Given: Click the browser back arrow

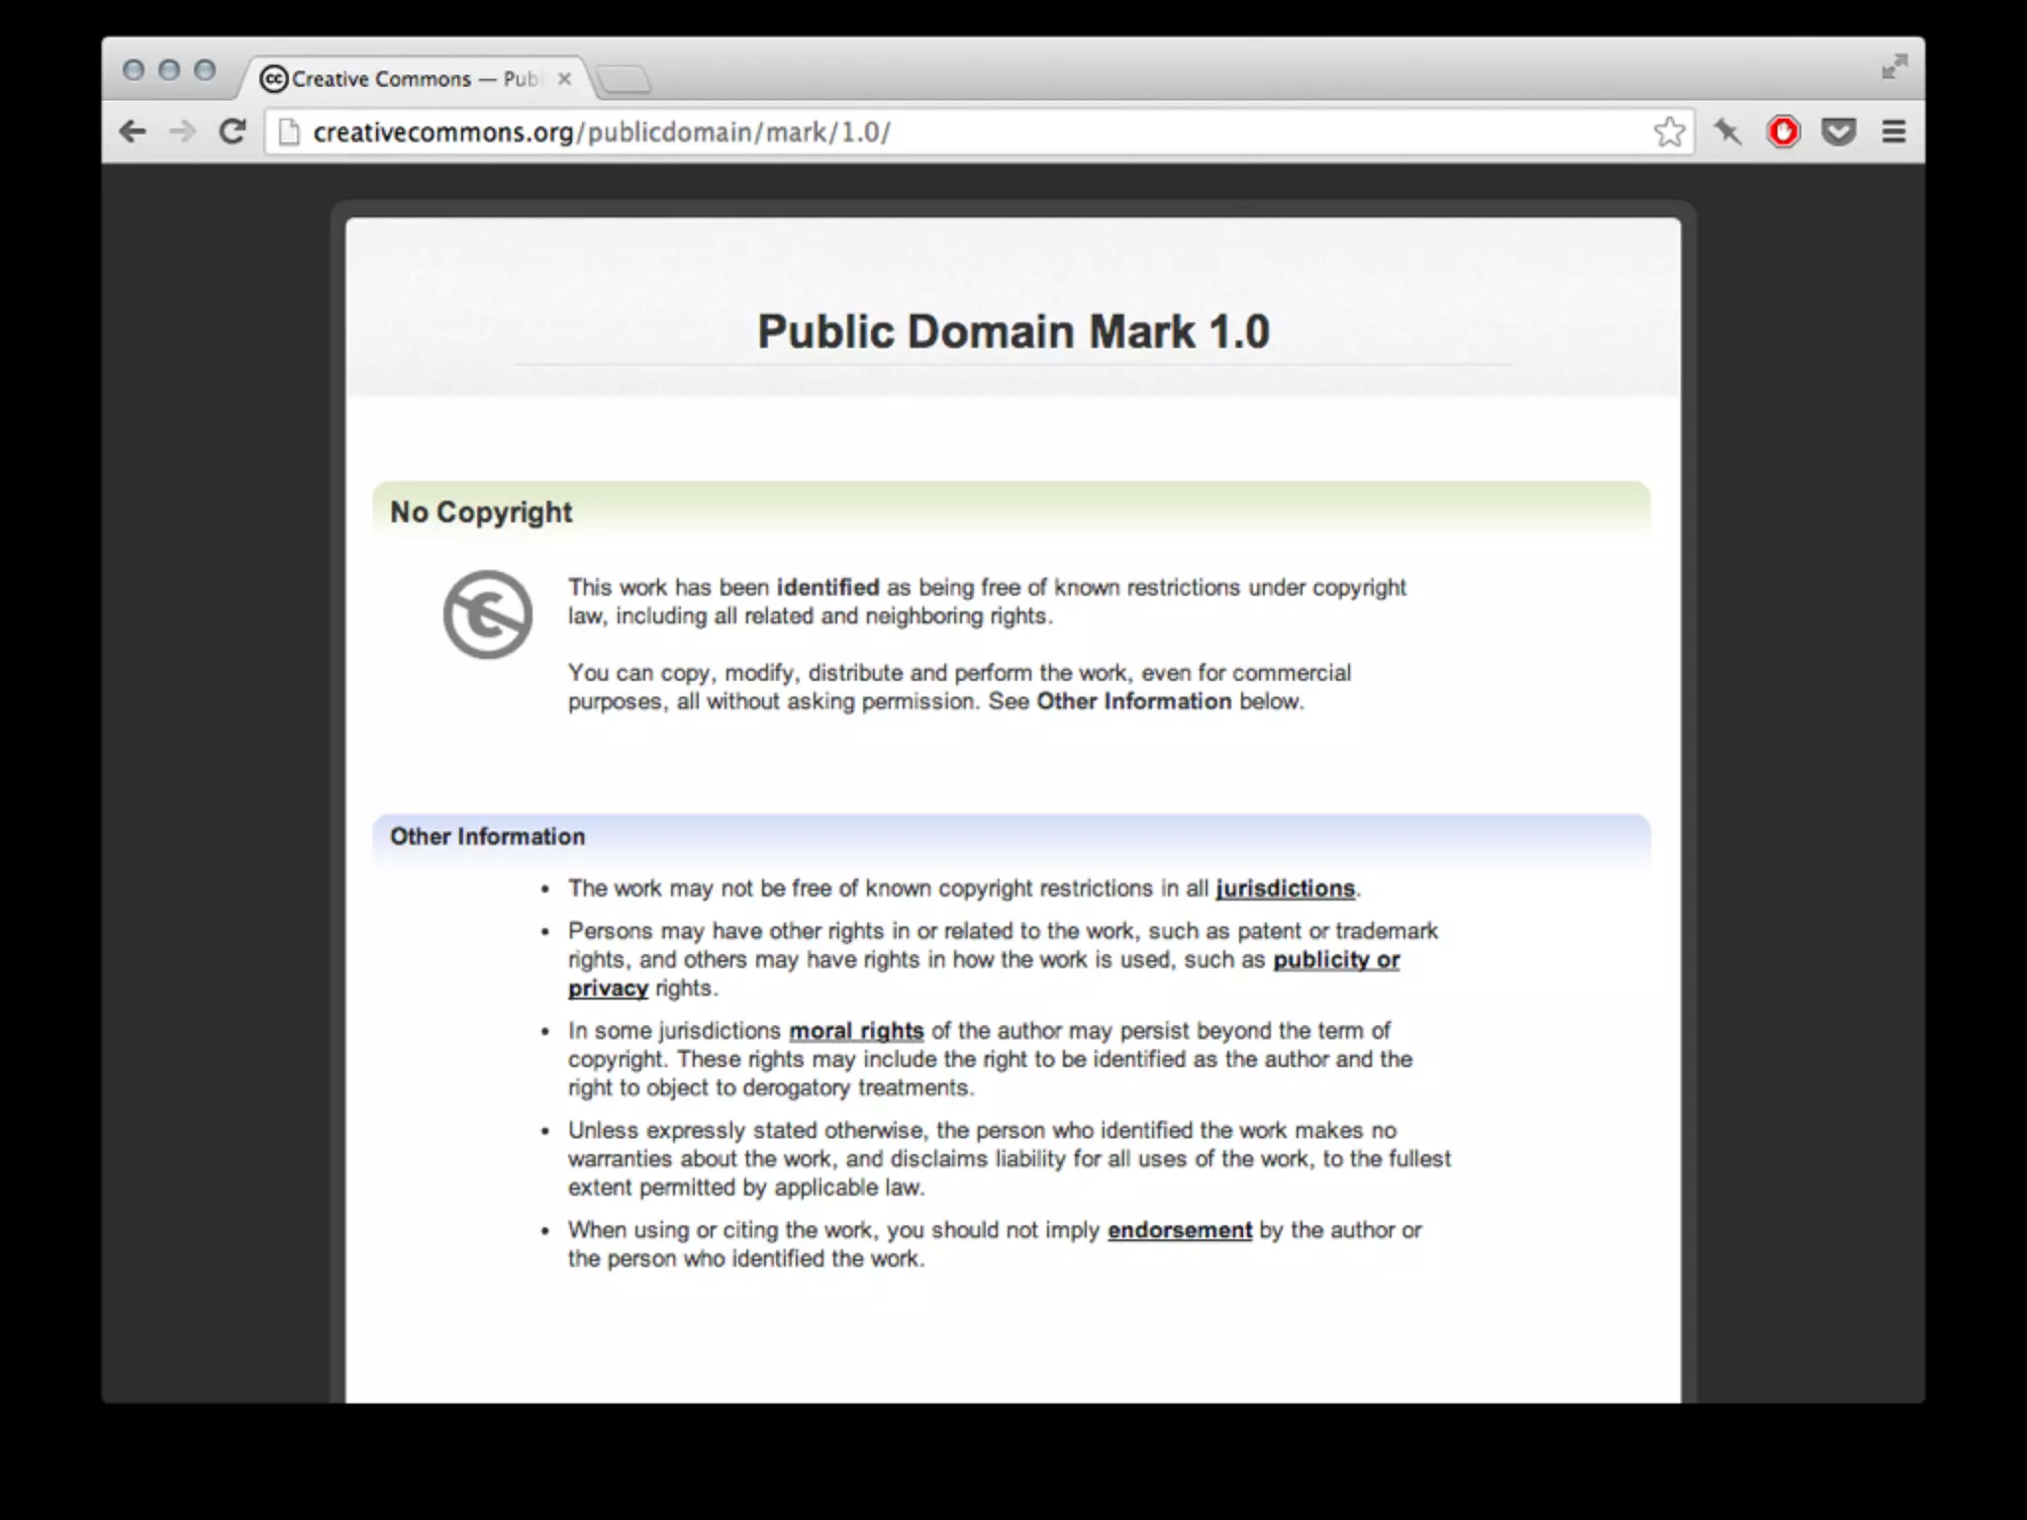Looking at the screenshot, I should [x=133, y=132].
